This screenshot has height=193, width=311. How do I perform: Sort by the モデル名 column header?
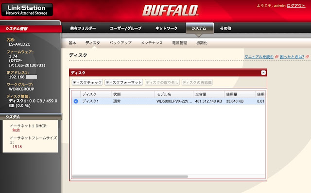174,94
